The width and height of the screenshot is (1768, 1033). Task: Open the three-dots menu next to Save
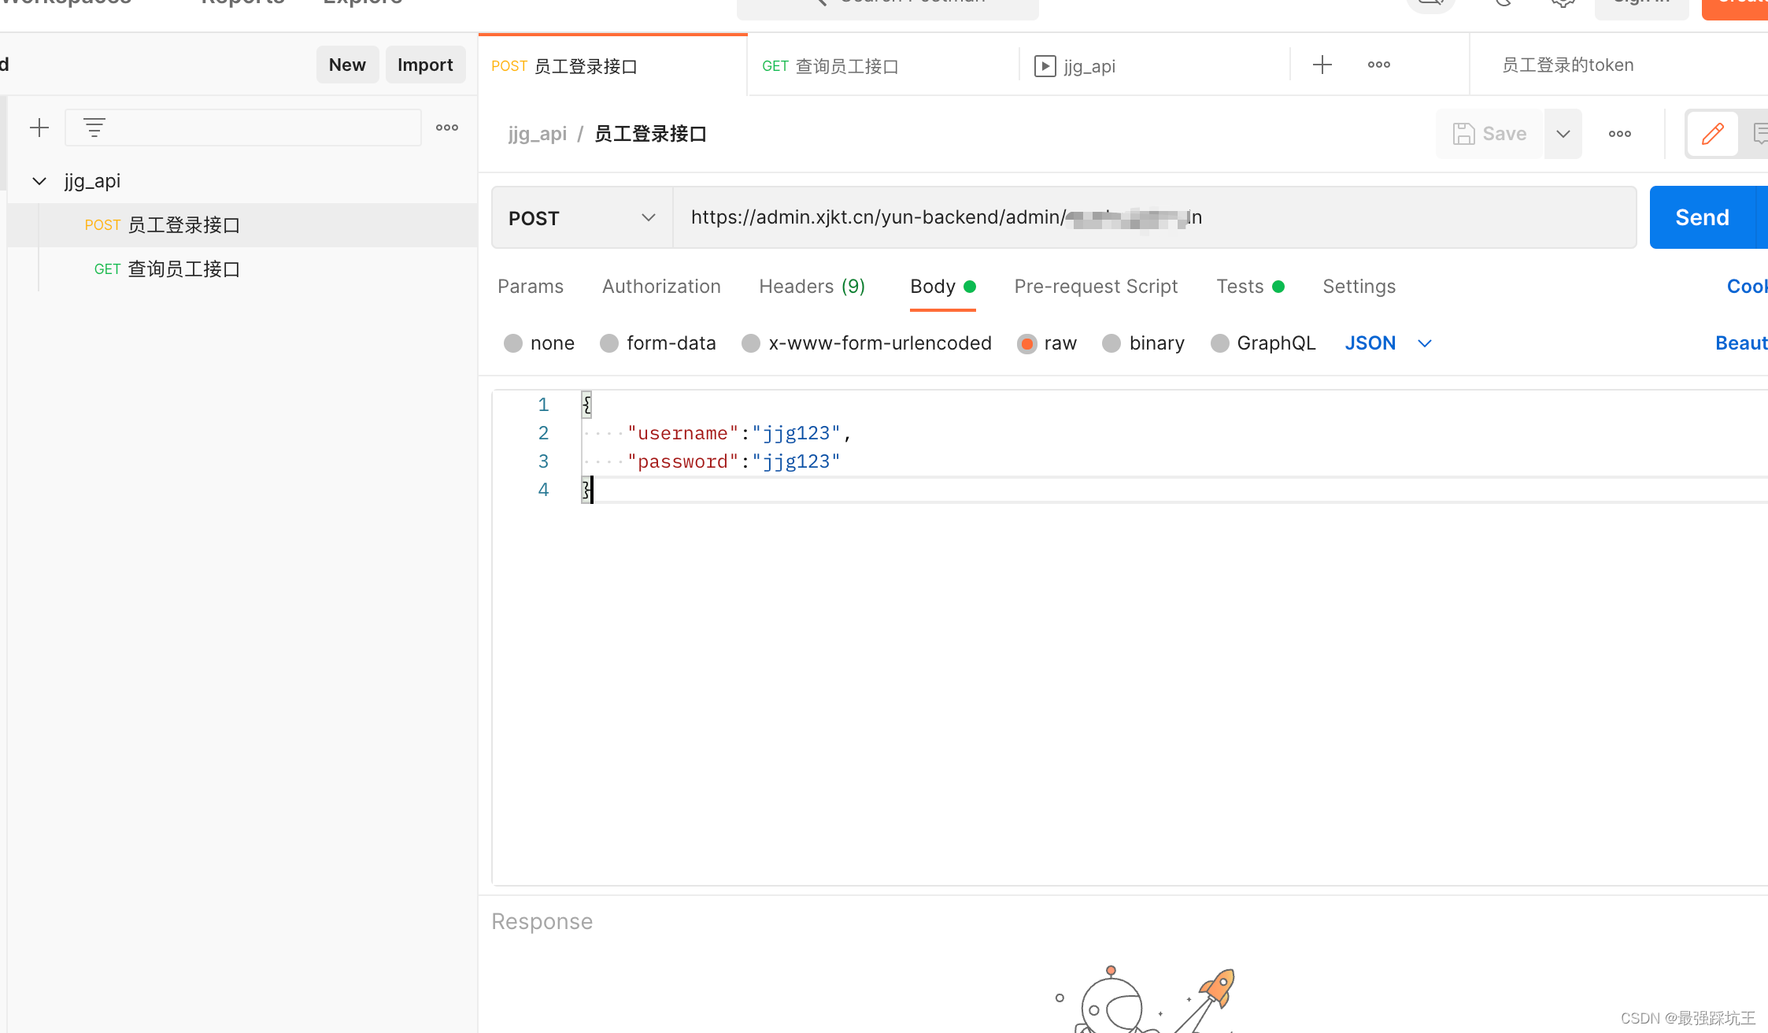(x=1620, y=134)
